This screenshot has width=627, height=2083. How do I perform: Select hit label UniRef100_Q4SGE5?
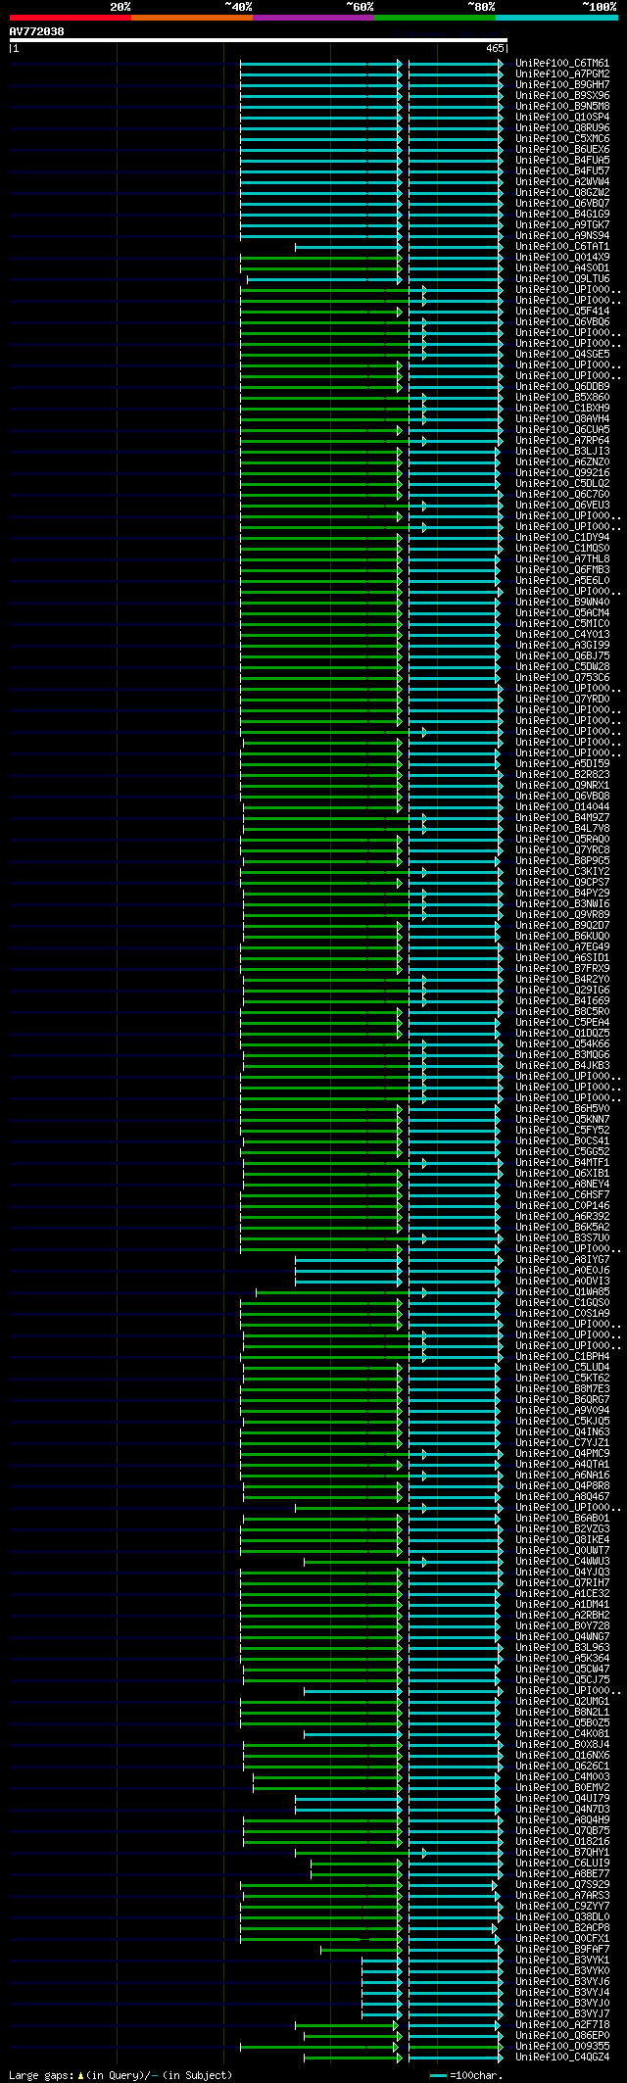click(x=562, y=354)
